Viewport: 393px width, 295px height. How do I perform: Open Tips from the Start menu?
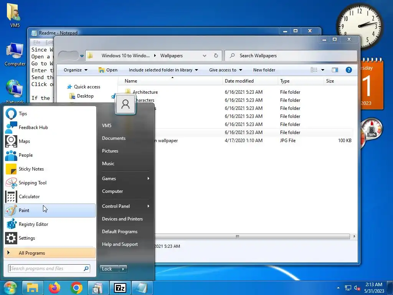point(50,114)
